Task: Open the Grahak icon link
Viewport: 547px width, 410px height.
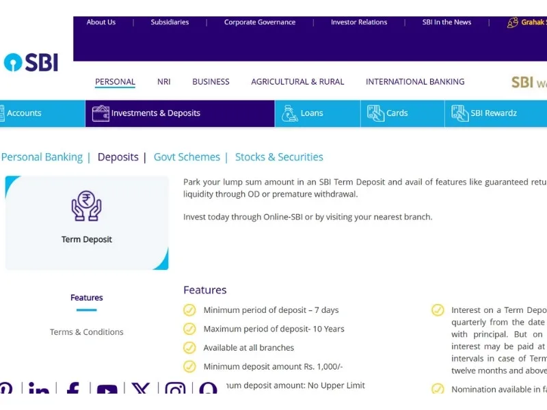Action: [512, 23]
